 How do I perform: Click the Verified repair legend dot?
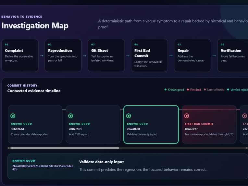tap(228, 90)
